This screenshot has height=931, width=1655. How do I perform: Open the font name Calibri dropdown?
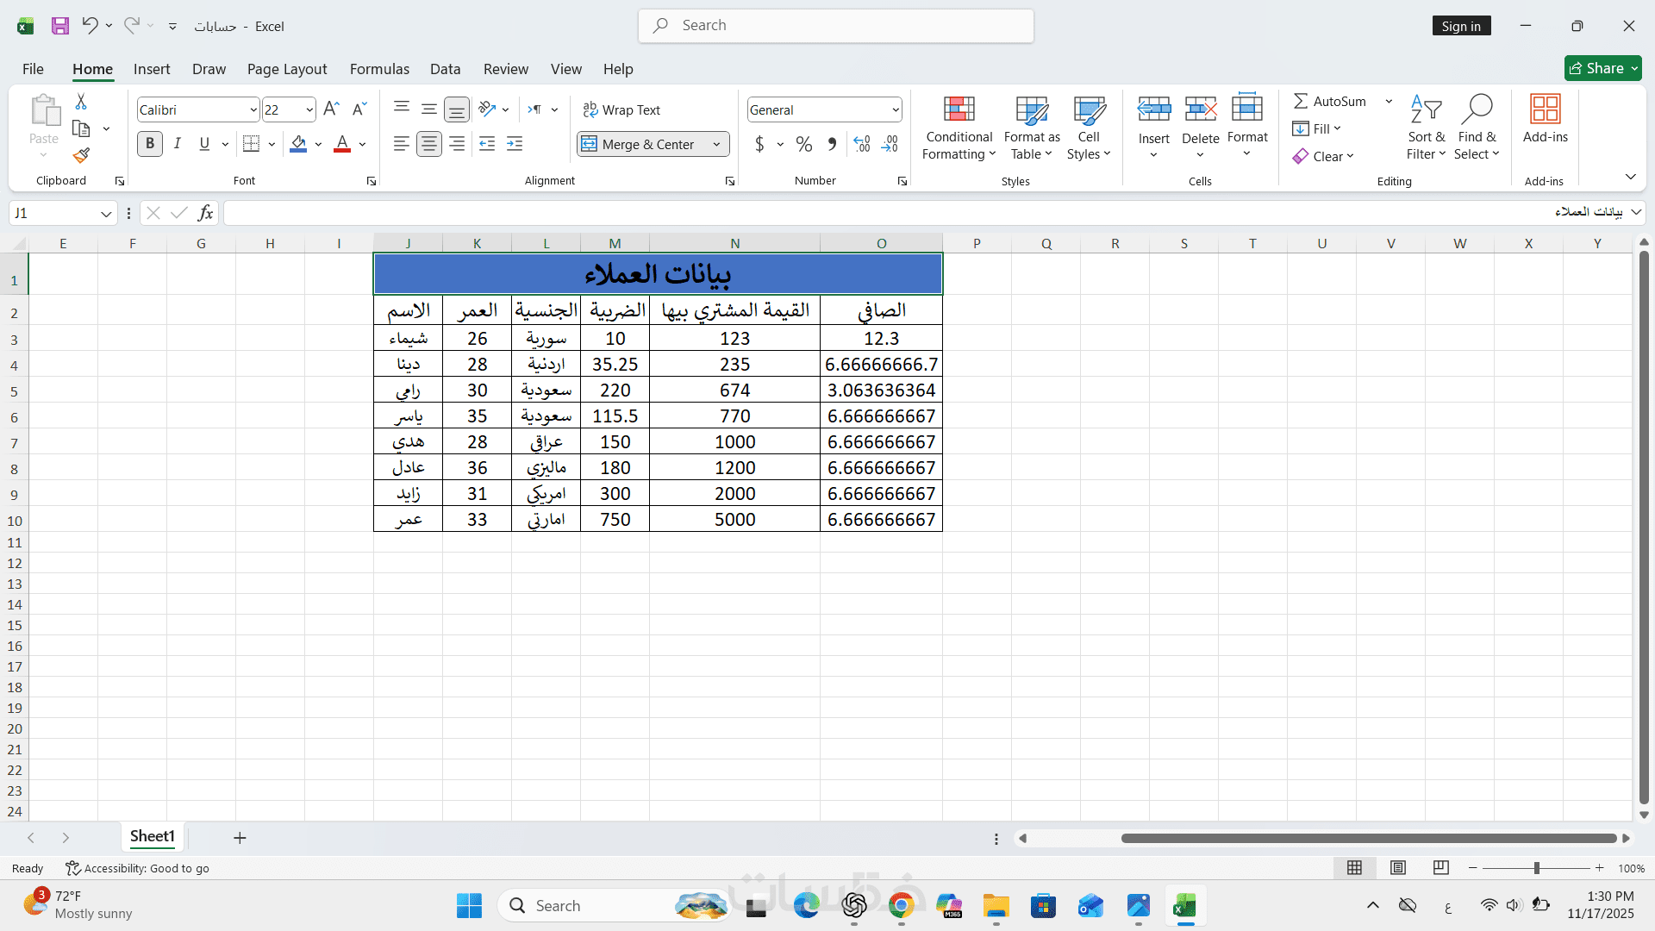[x=253, y=109]
